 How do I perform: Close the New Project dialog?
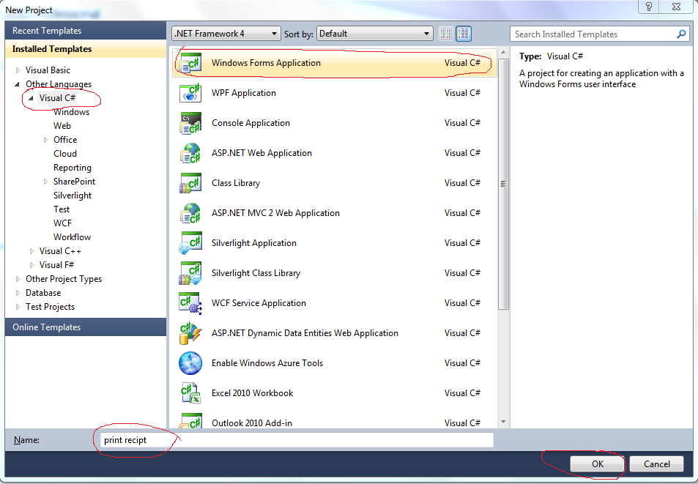[676, 7]
